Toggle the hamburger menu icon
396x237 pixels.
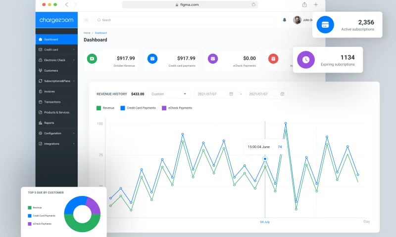(86, 20)
